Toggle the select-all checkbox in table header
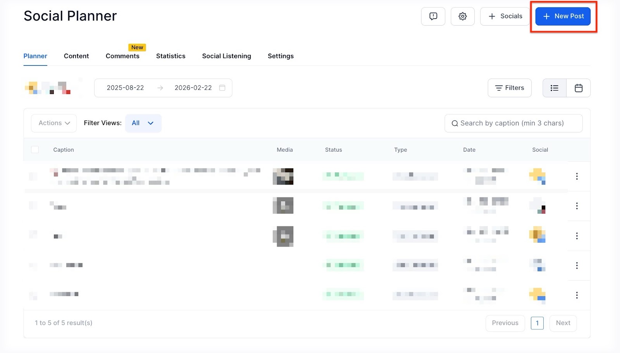The image size is (620, 353). [x=35, y=150]
